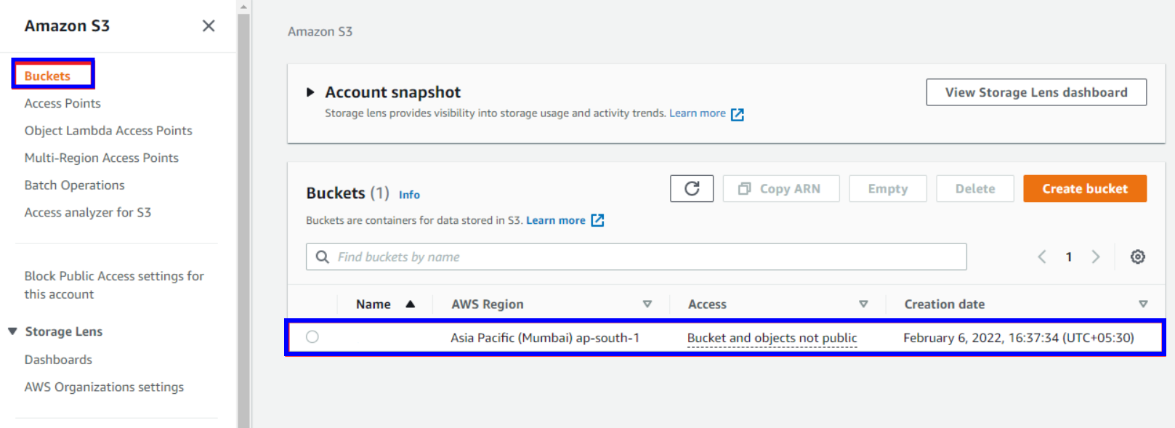Expand the Account snapshot panel
Screen dimensions: 1175x428
[310, 92]
